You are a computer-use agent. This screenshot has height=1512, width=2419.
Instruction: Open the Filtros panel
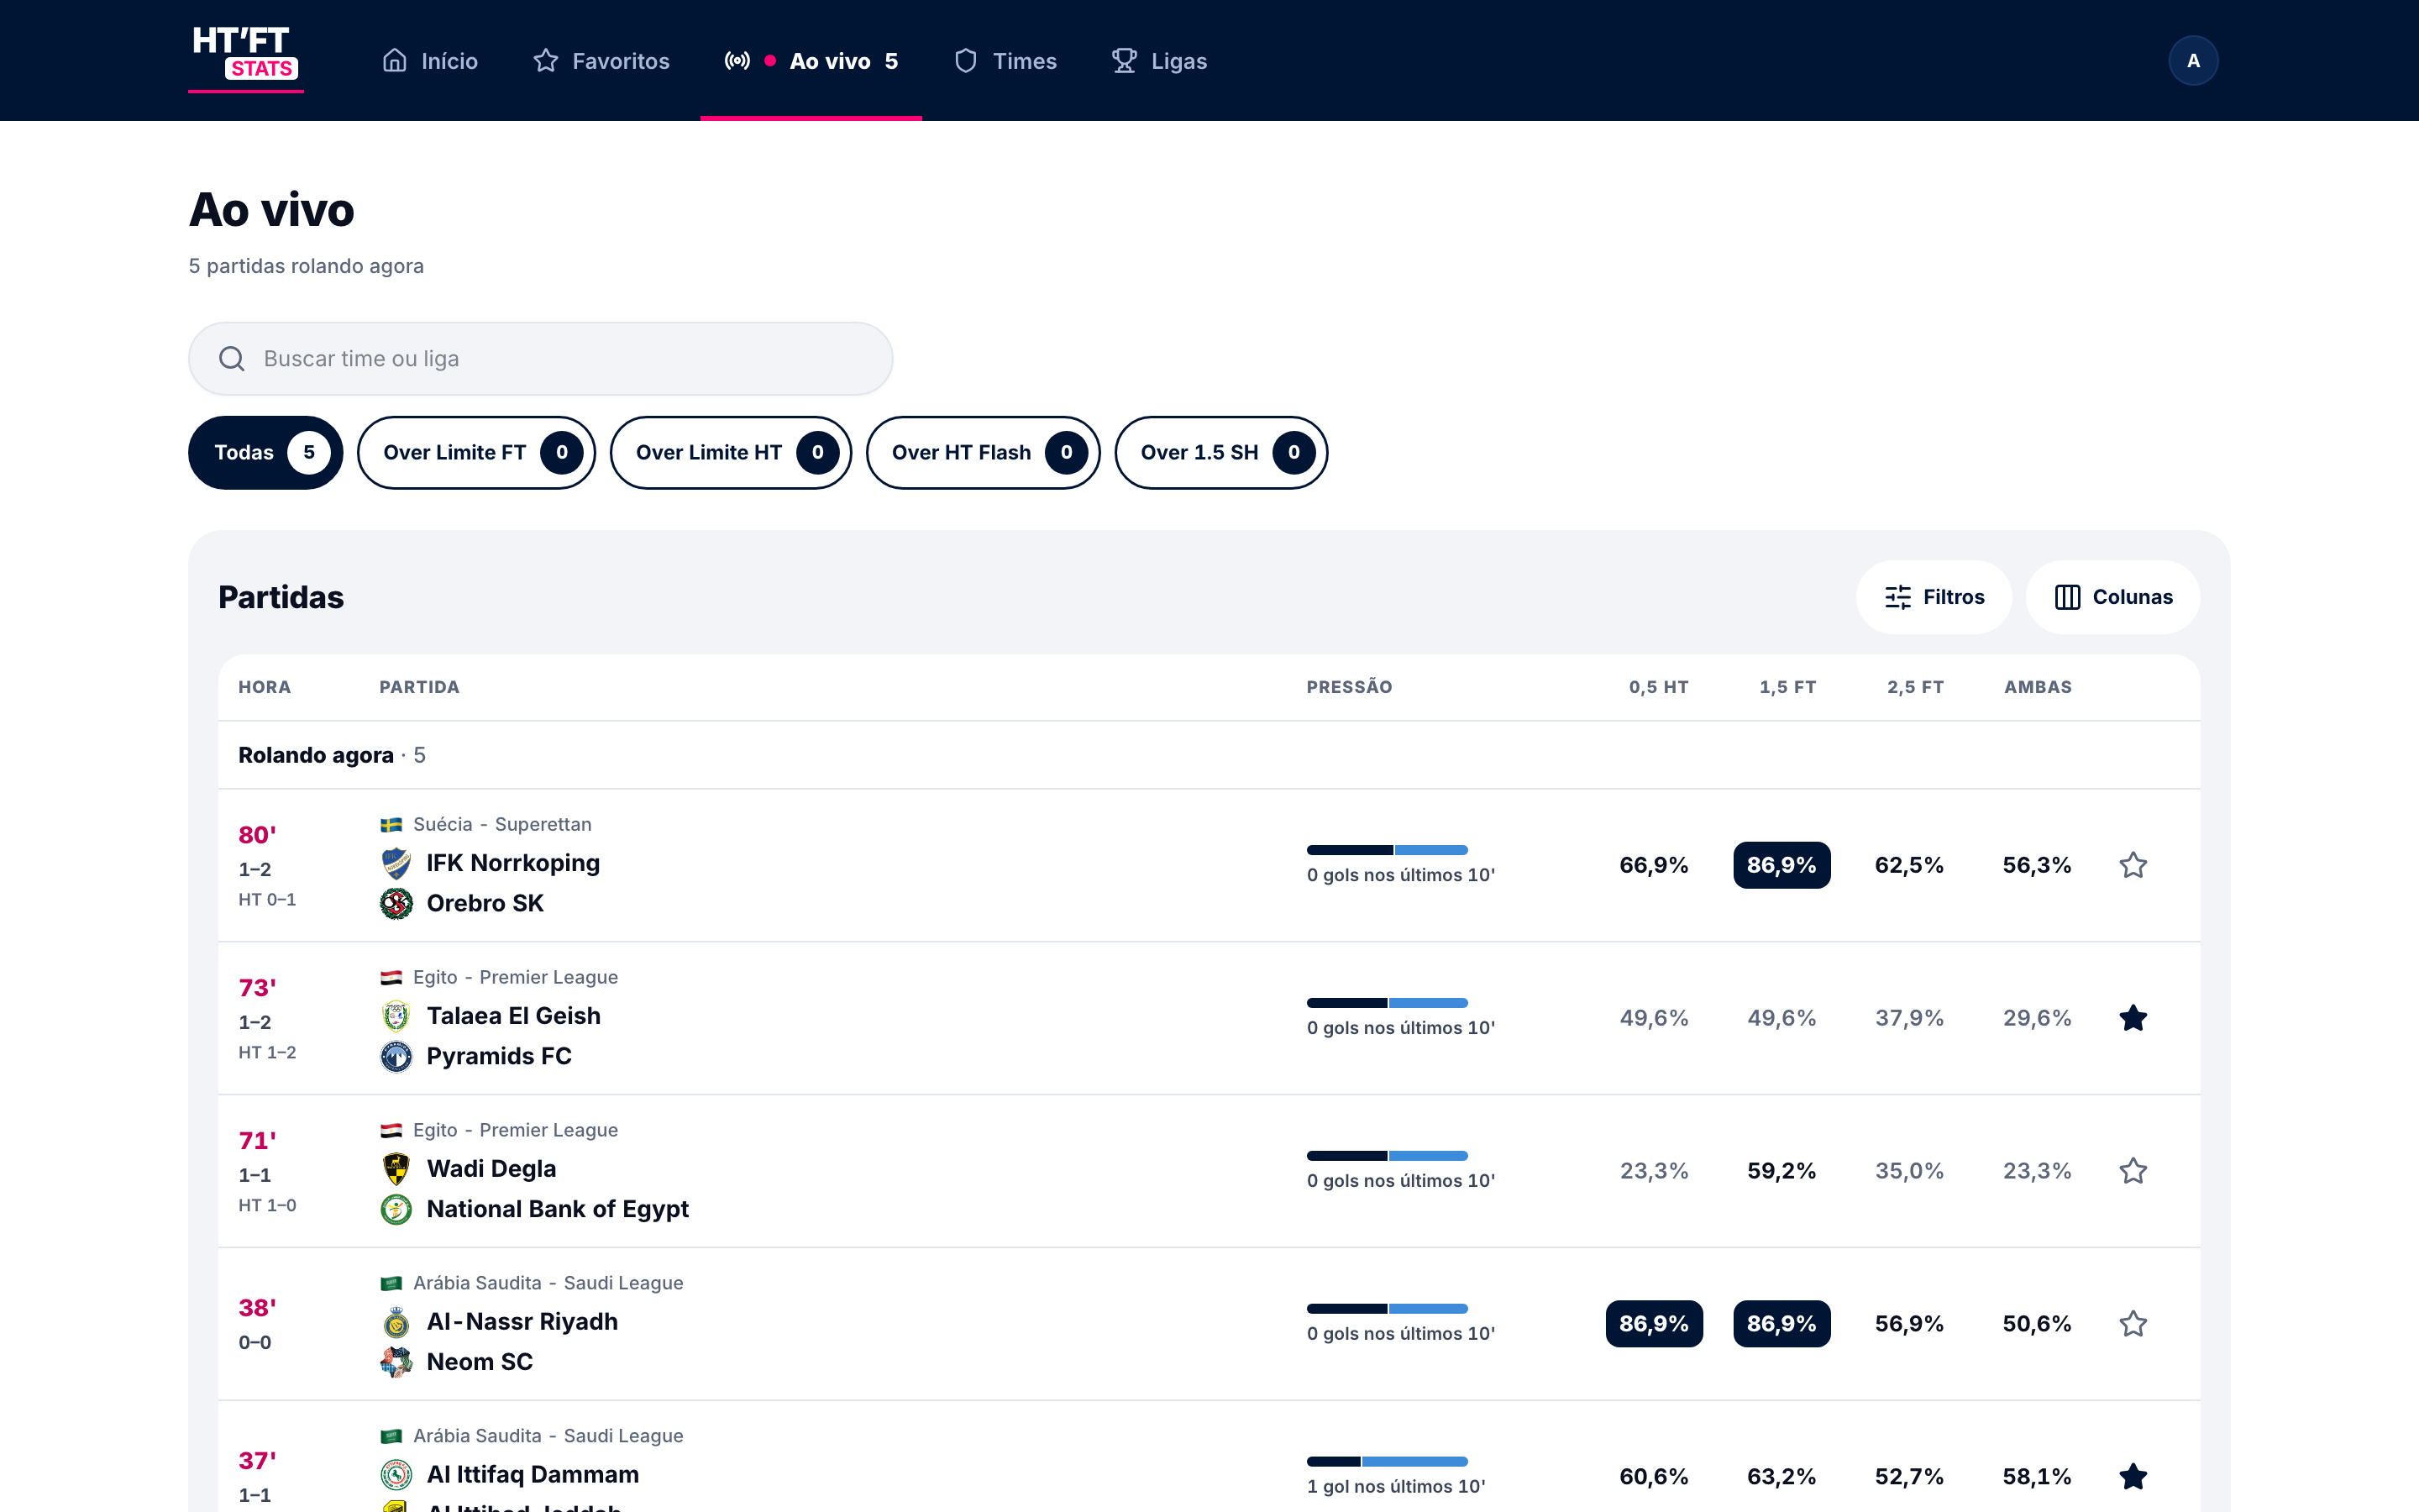point(1934,597)
